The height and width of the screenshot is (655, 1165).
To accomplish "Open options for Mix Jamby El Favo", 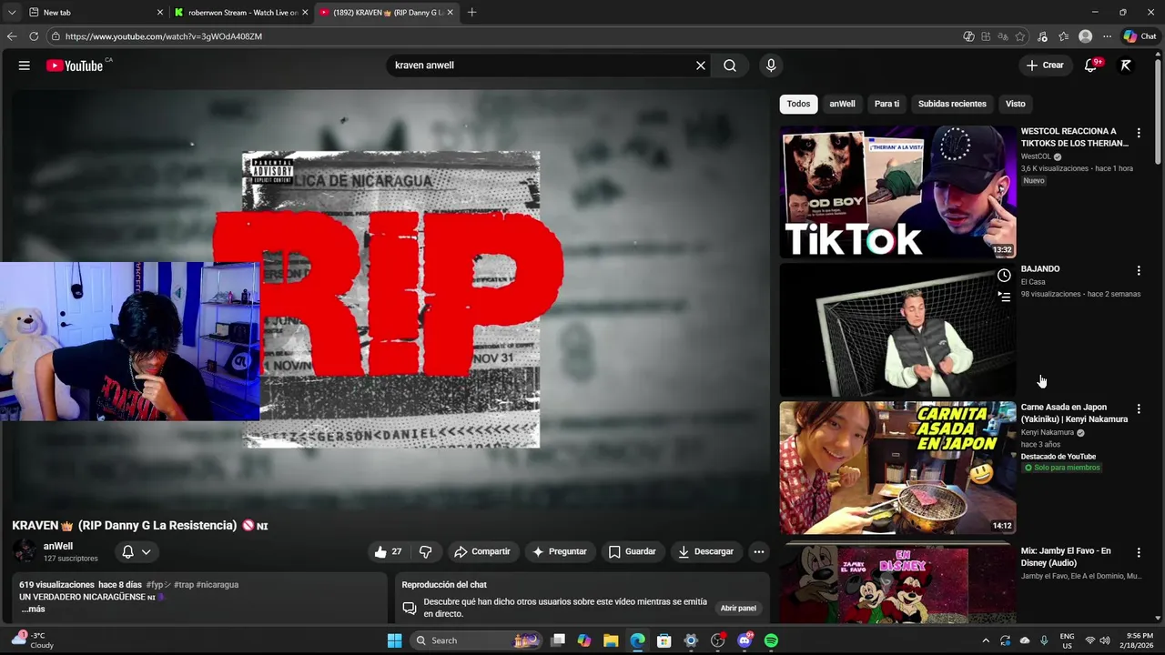I will coord(1139,552).
